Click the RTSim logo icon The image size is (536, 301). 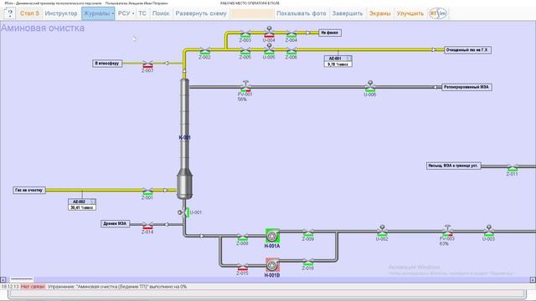coord(438,13)
